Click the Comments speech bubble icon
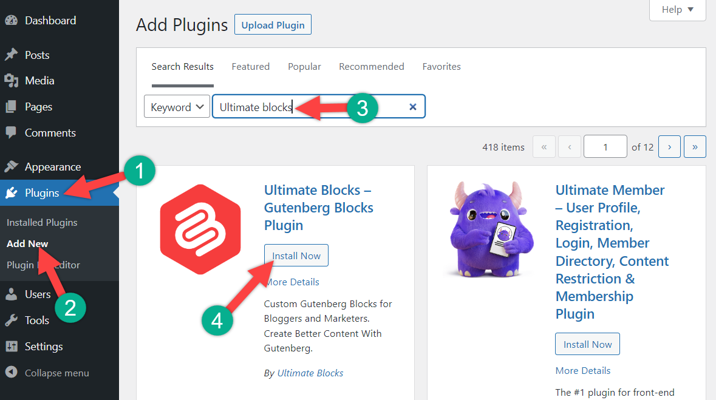This screenshot has height=400, width=716. click(x=12, y=133)
